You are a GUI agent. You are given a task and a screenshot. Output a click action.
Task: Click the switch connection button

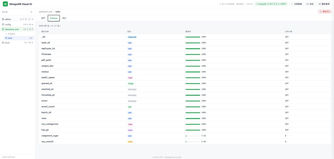296,4
